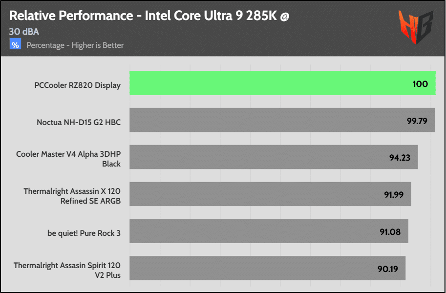
Task: Select the 'Cooler Master V4 Alpha 3DHP Black' label
Action: pyautogui.click(x=68, y=159)
